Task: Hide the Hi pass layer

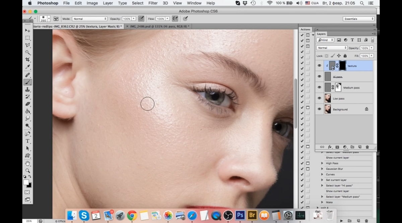Action: [x=319, y=77]
